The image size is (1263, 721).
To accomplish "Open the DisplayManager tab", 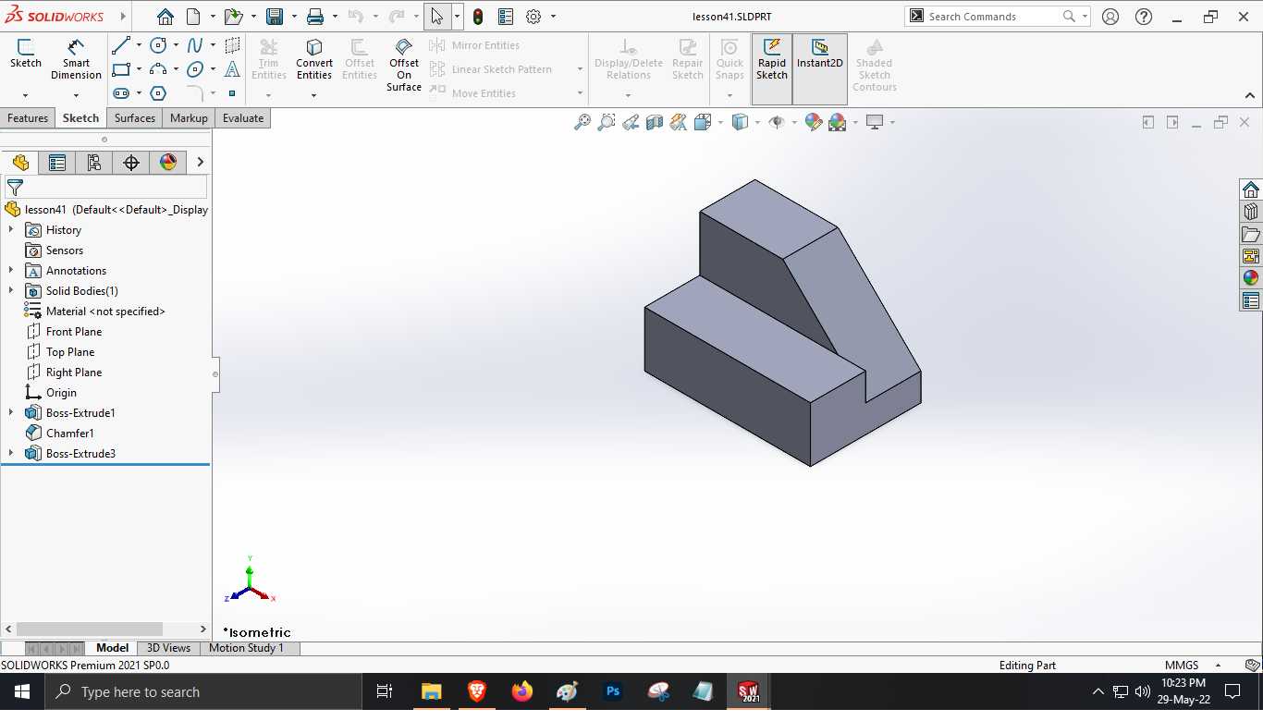I will tap(168, 163).
